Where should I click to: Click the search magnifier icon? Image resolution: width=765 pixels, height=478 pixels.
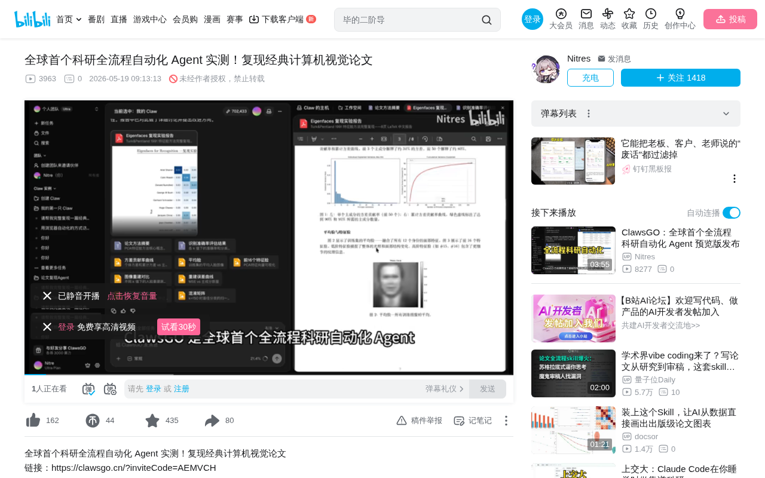[x=486, y=20]
